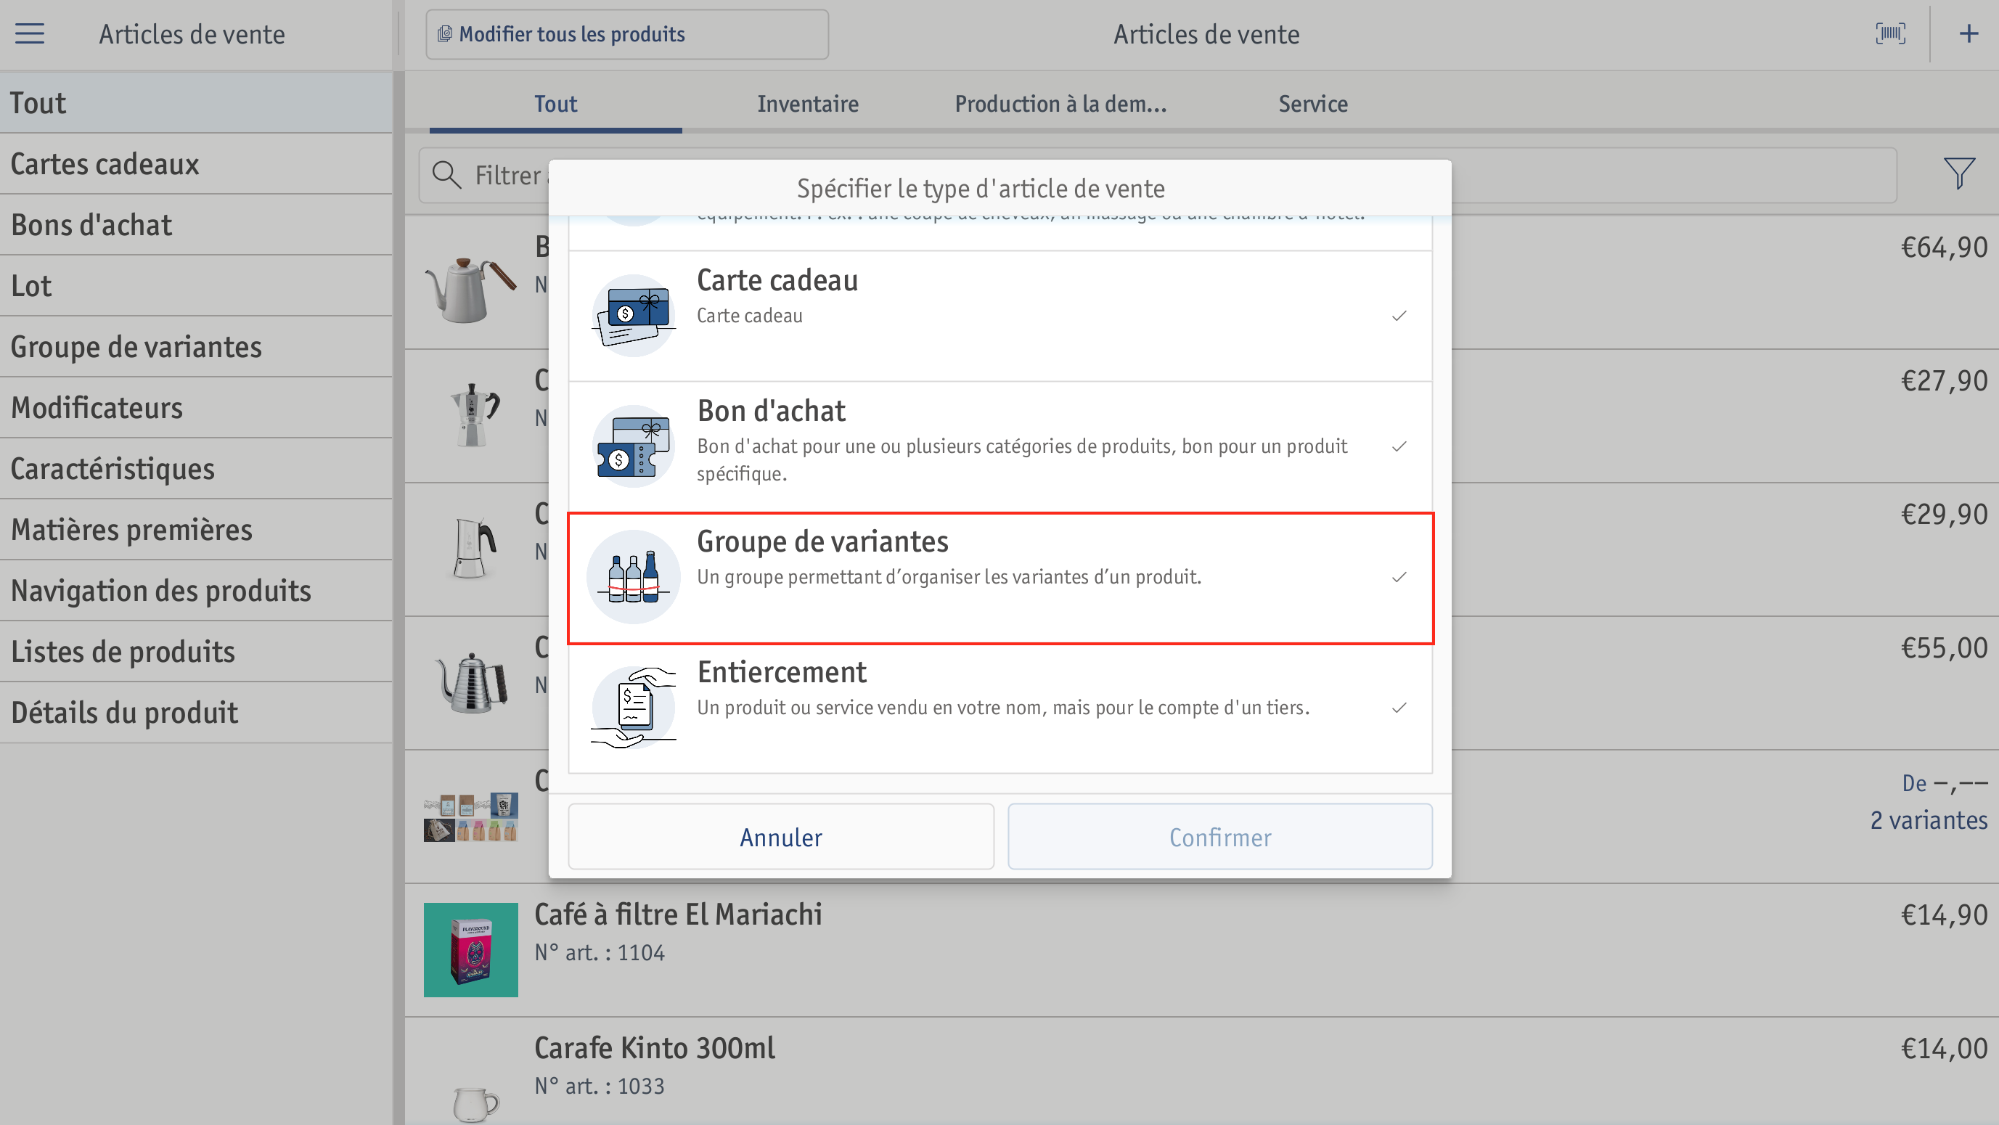Open the Production à la dem... tab
This screenshot has width=1999, height=1125.
pos(1060,103)
